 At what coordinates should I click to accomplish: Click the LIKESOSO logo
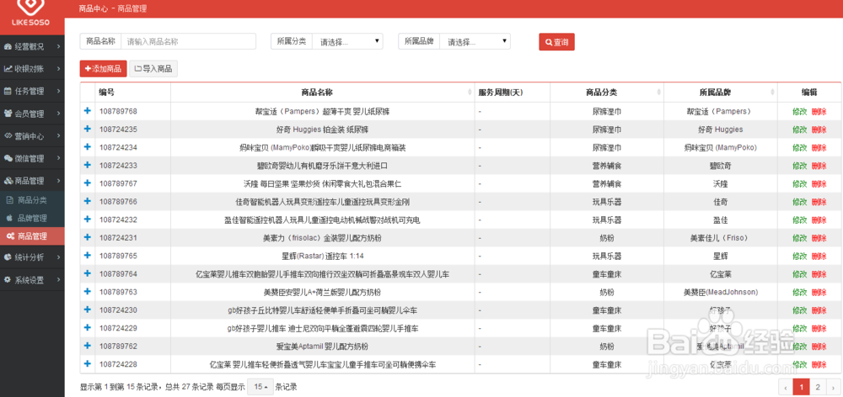coord(30,13)
